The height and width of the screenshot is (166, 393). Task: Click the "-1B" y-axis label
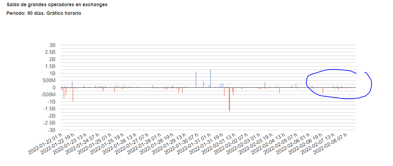pos(51,102)
